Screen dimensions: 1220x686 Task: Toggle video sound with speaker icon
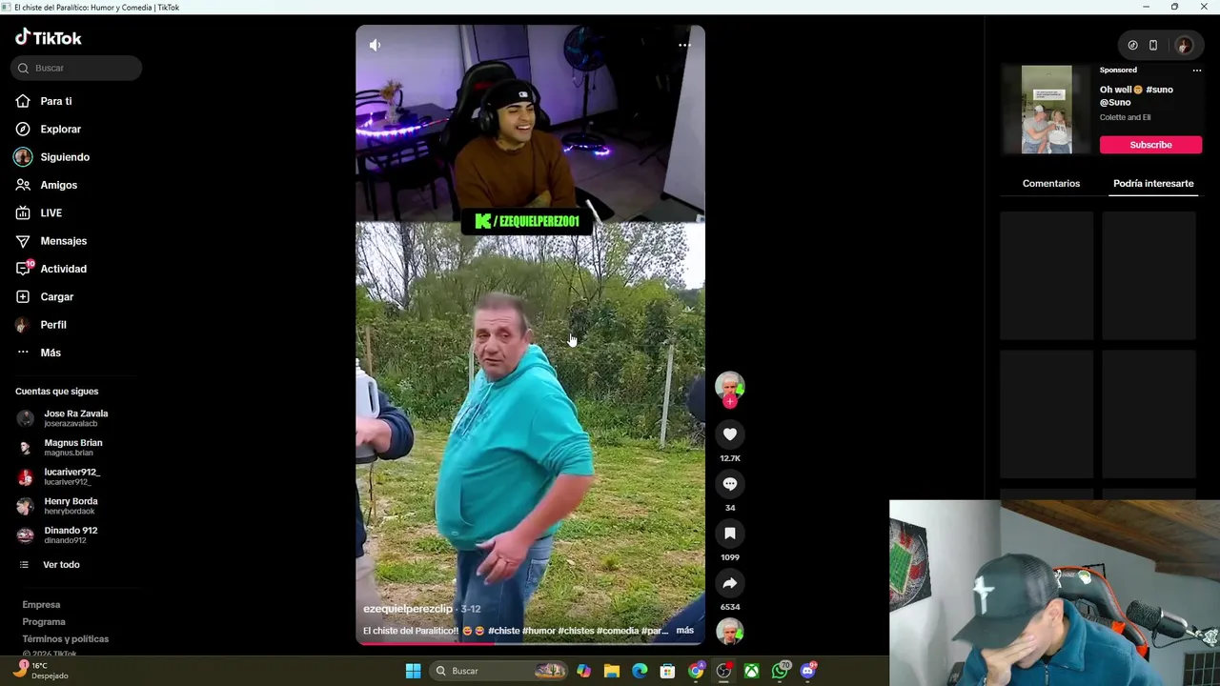click(376, 45)
